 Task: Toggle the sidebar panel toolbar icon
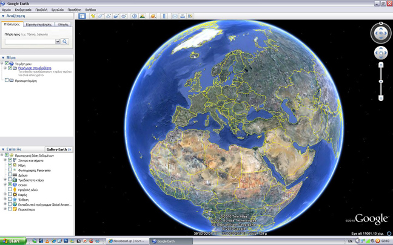pos(82,16)
